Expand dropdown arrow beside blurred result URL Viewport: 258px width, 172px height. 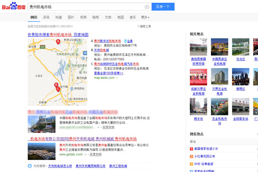click(98, 127)
